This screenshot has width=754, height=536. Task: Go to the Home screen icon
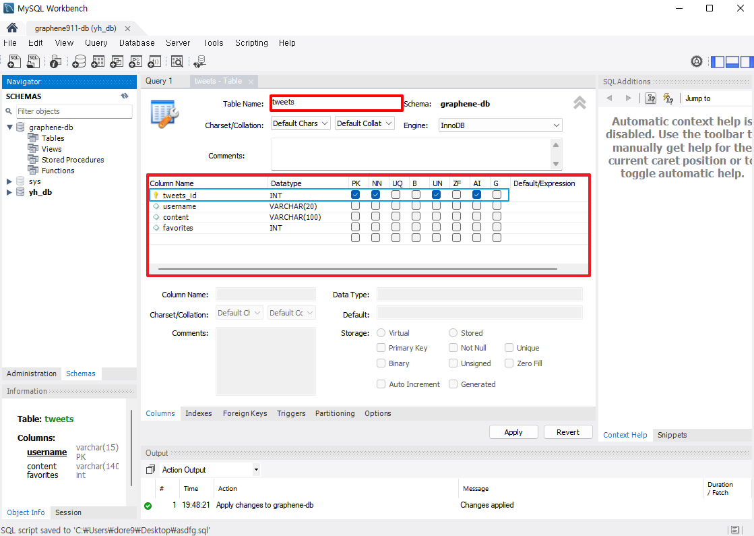click(12, 28)
